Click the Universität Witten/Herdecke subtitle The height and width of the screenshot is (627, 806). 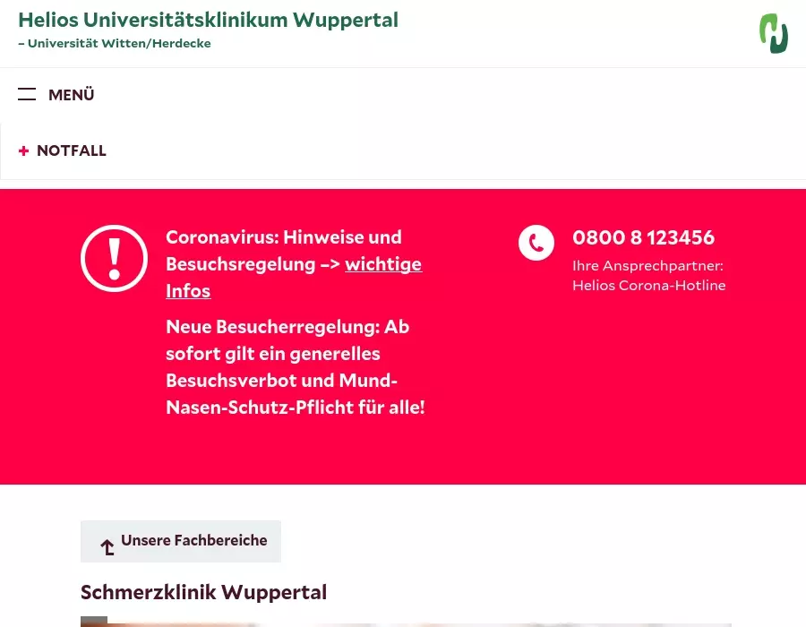tap(115, 44)
